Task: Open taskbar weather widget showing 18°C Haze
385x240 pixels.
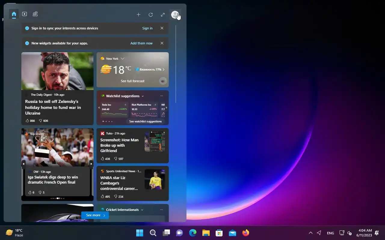Action: [x=14, y=233]
